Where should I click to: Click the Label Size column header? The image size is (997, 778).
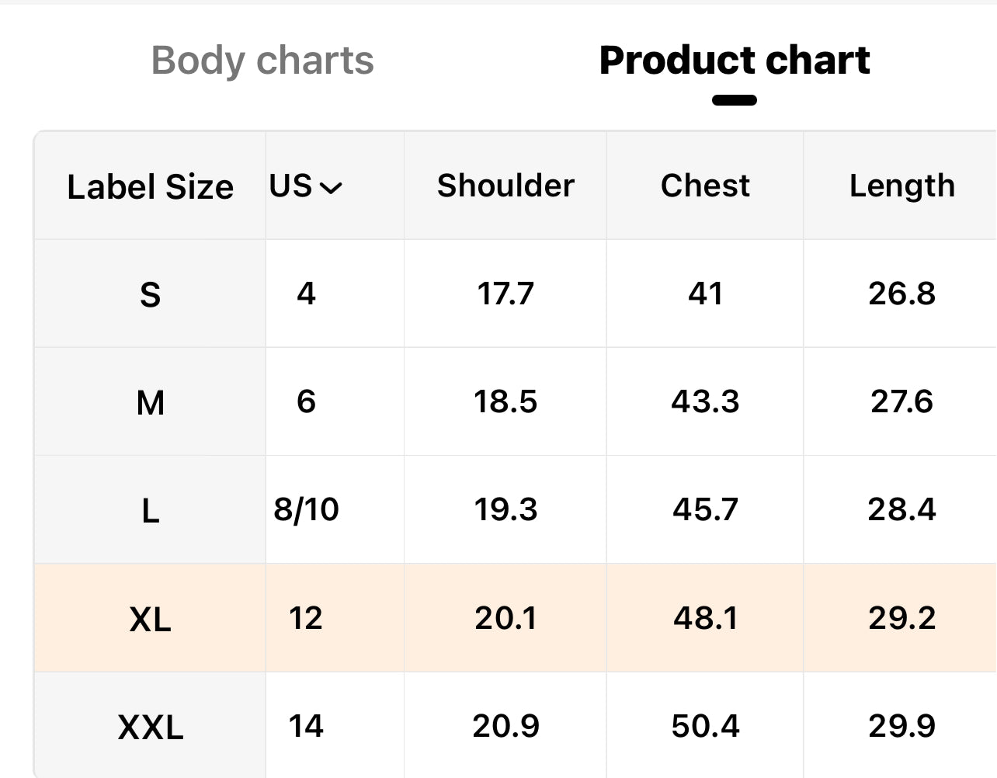coord(150,187)
